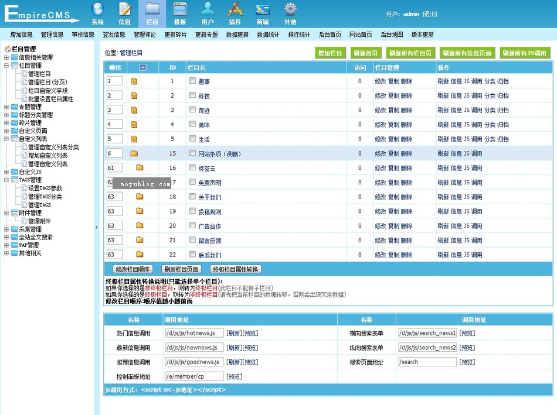
Task: Click folder icon in 网站杂项 row
Action: click(134, 153)
